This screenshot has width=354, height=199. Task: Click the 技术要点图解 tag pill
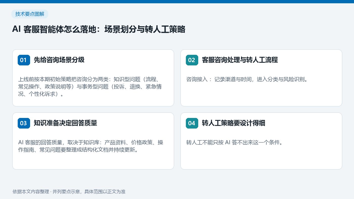pyautogui.click(x=30, y=14)
